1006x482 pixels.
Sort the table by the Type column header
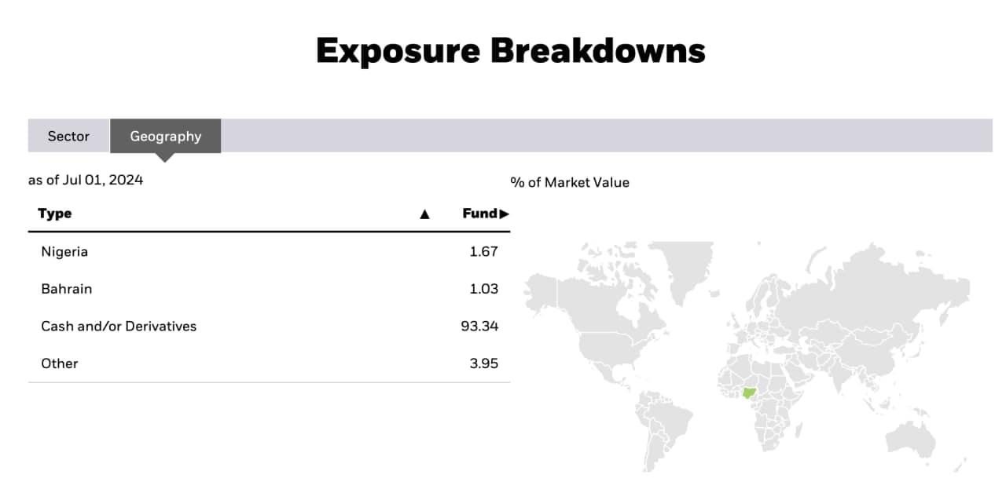pos(55,214)
